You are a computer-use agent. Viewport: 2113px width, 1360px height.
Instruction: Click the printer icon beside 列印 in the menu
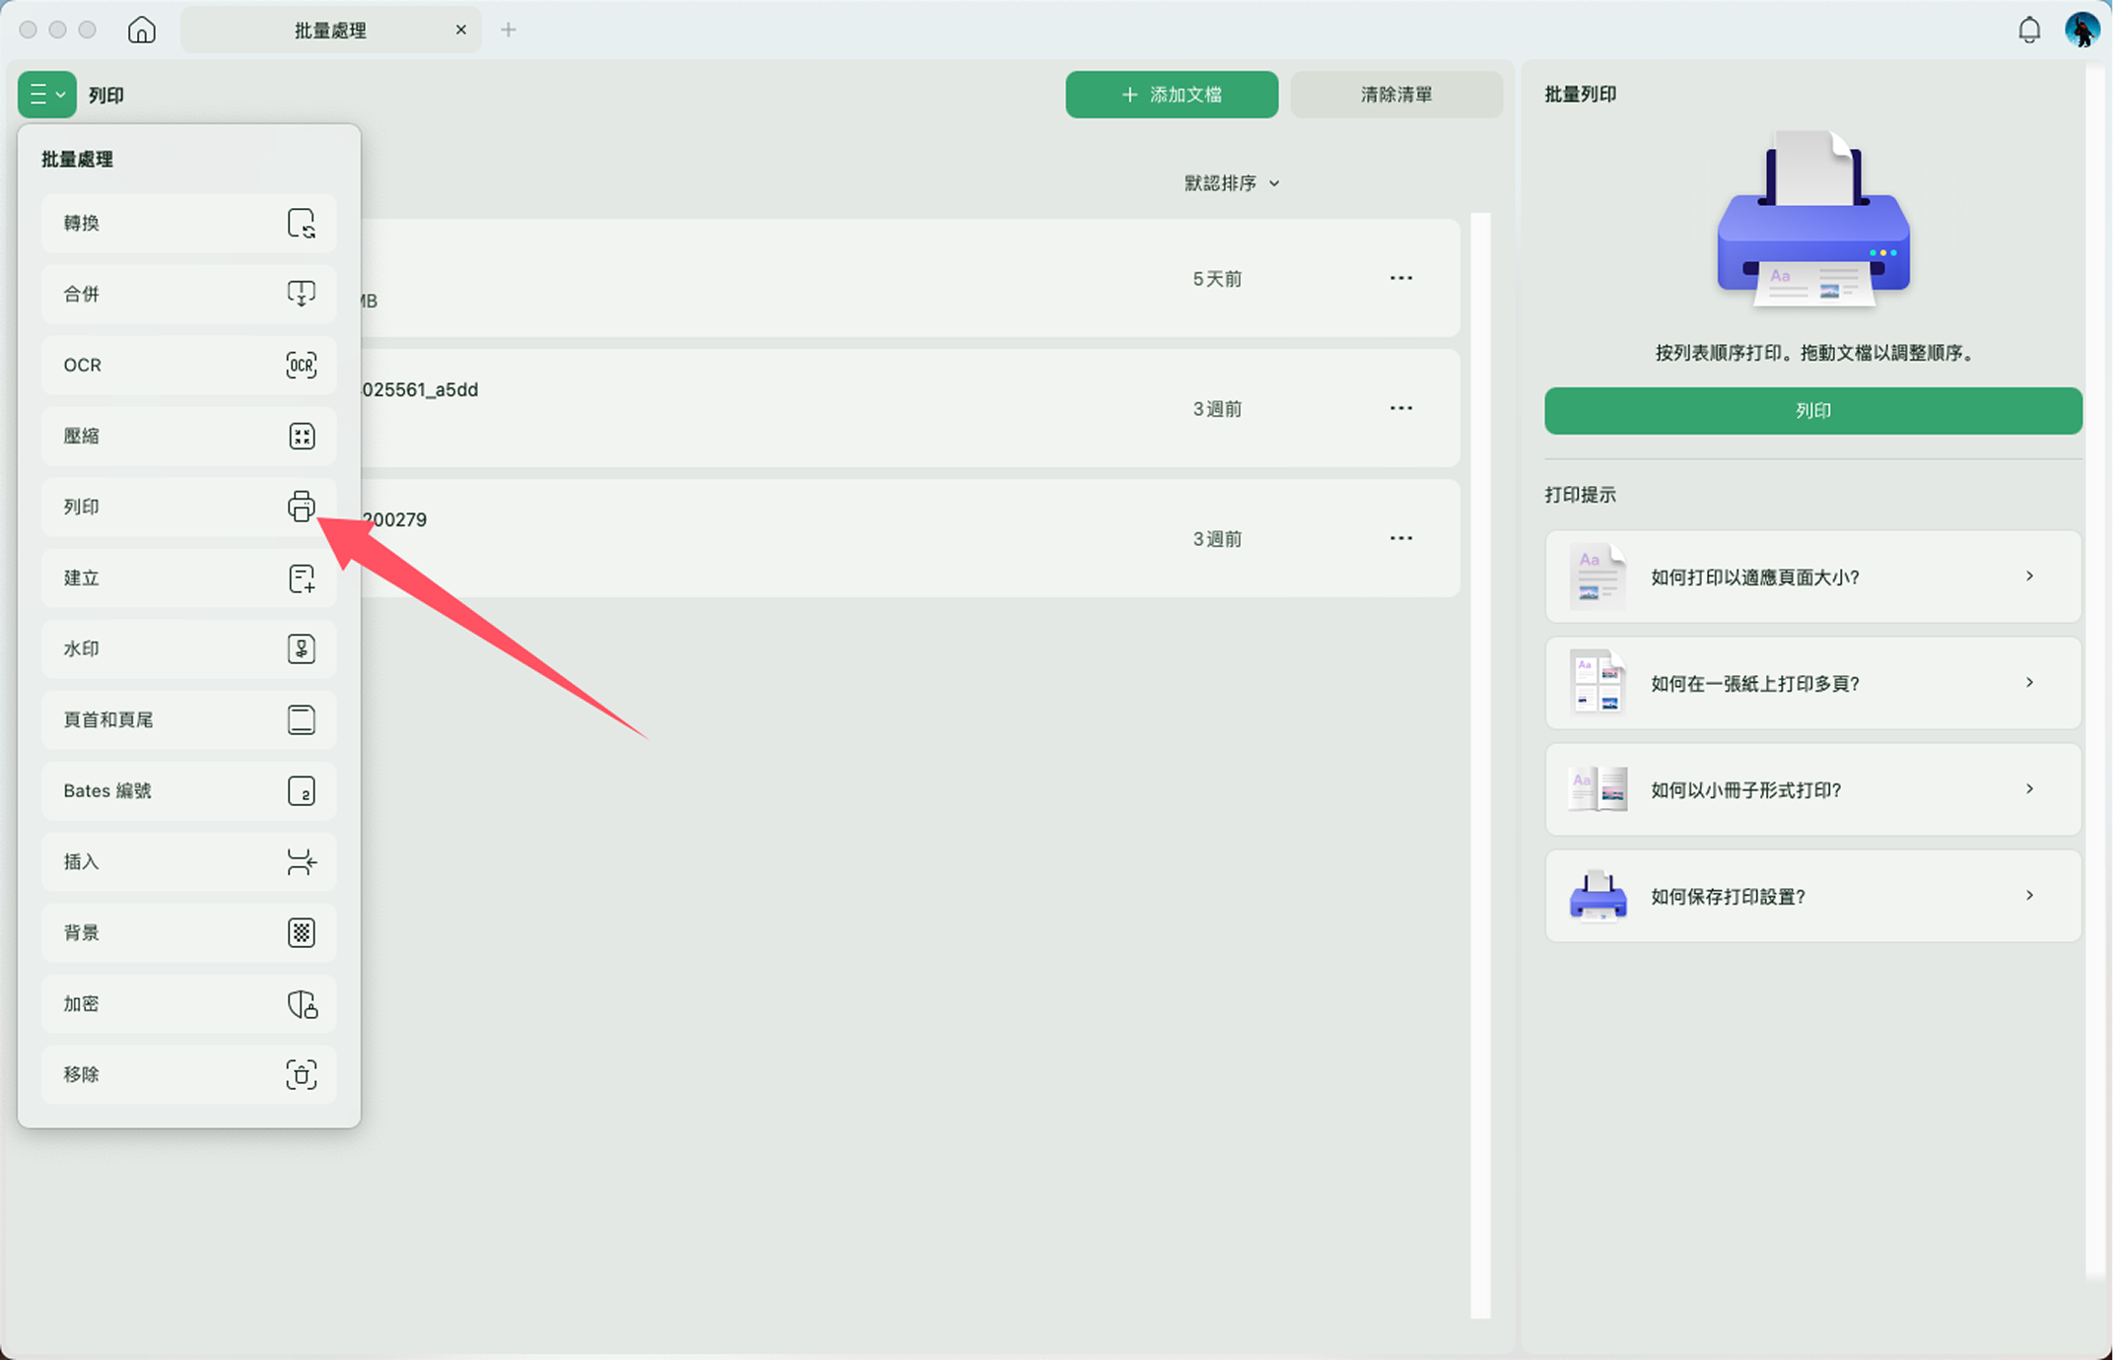point(302,507)
